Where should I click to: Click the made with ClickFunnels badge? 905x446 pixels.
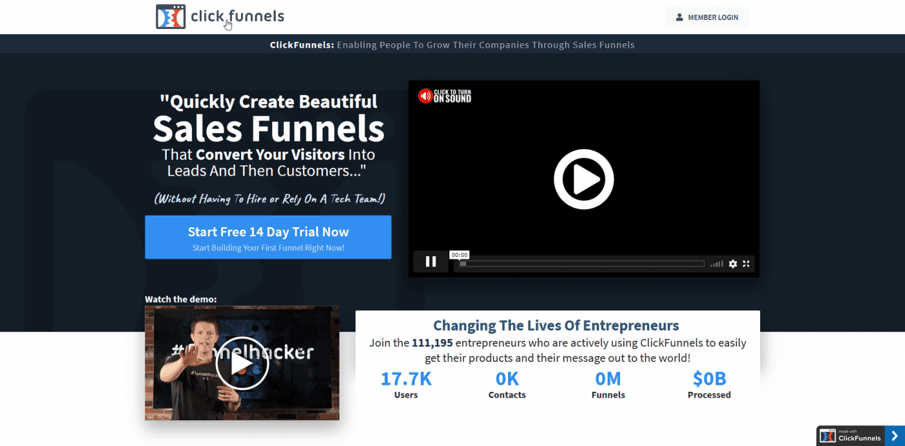(850, 435)
